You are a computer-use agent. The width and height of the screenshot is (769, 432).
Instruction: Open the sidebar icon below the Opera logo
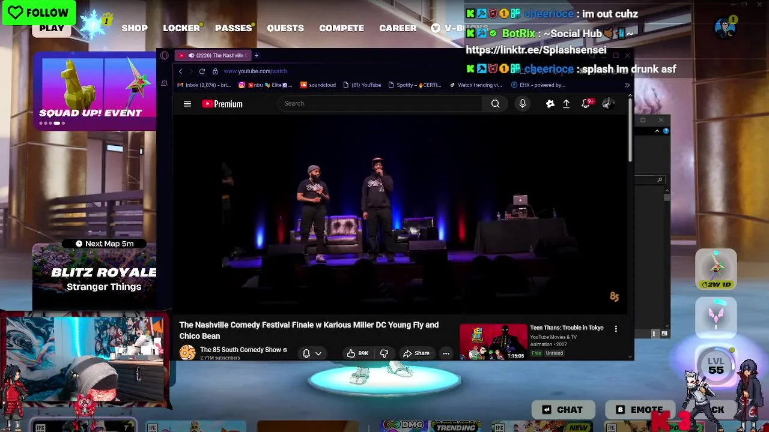click(x=165, y=83)
